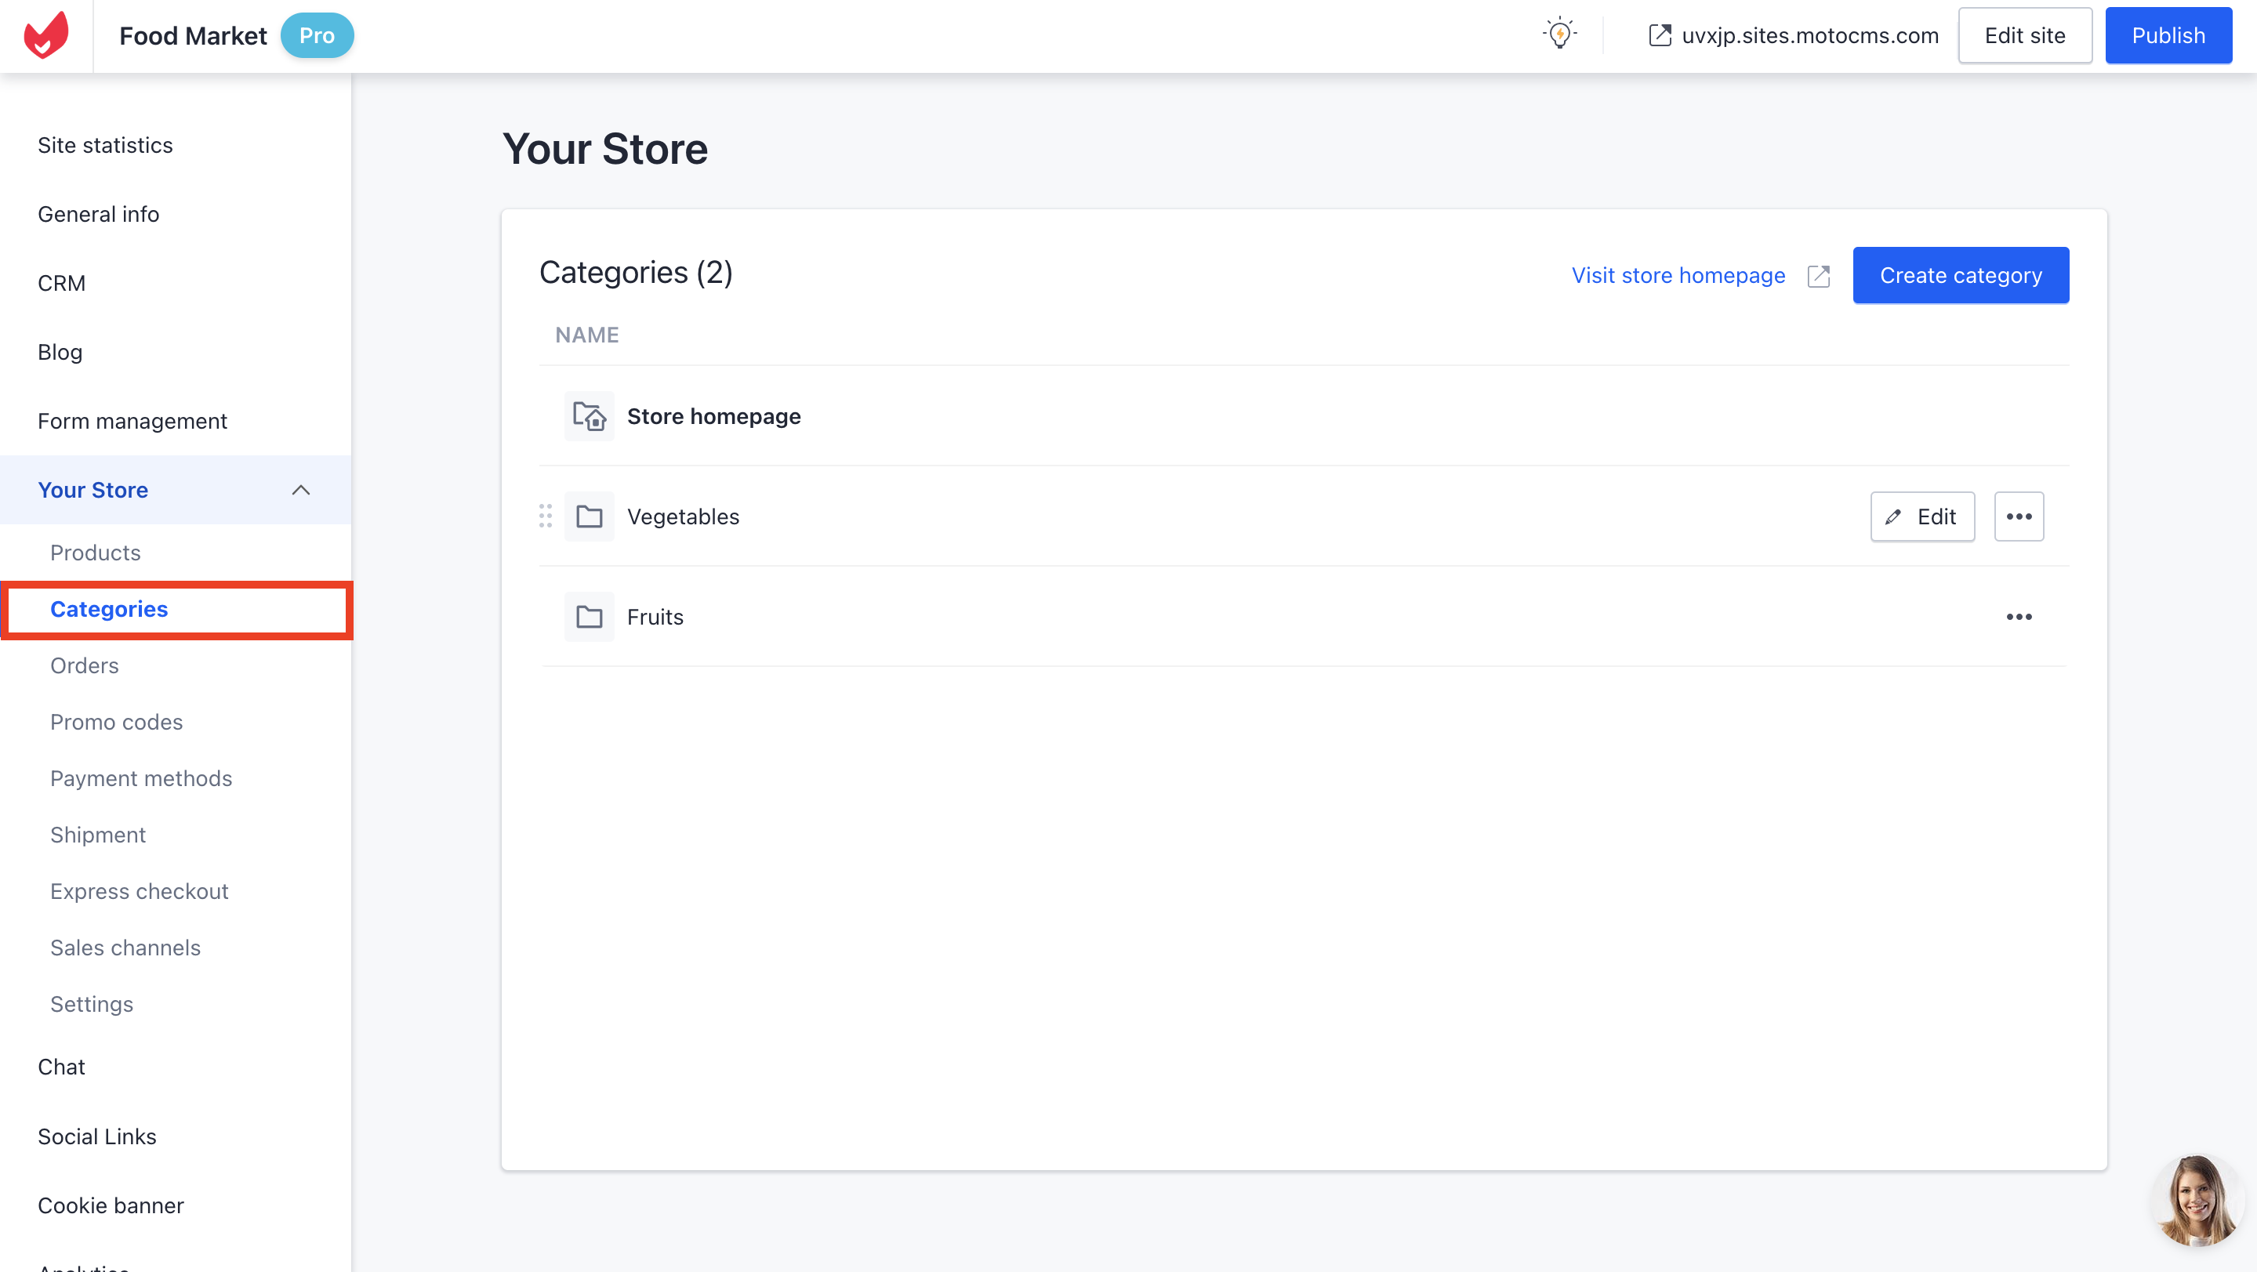Screen dimensions: 2257x1272
Task: Open General info in sidebar
Action: coord(98,214)
